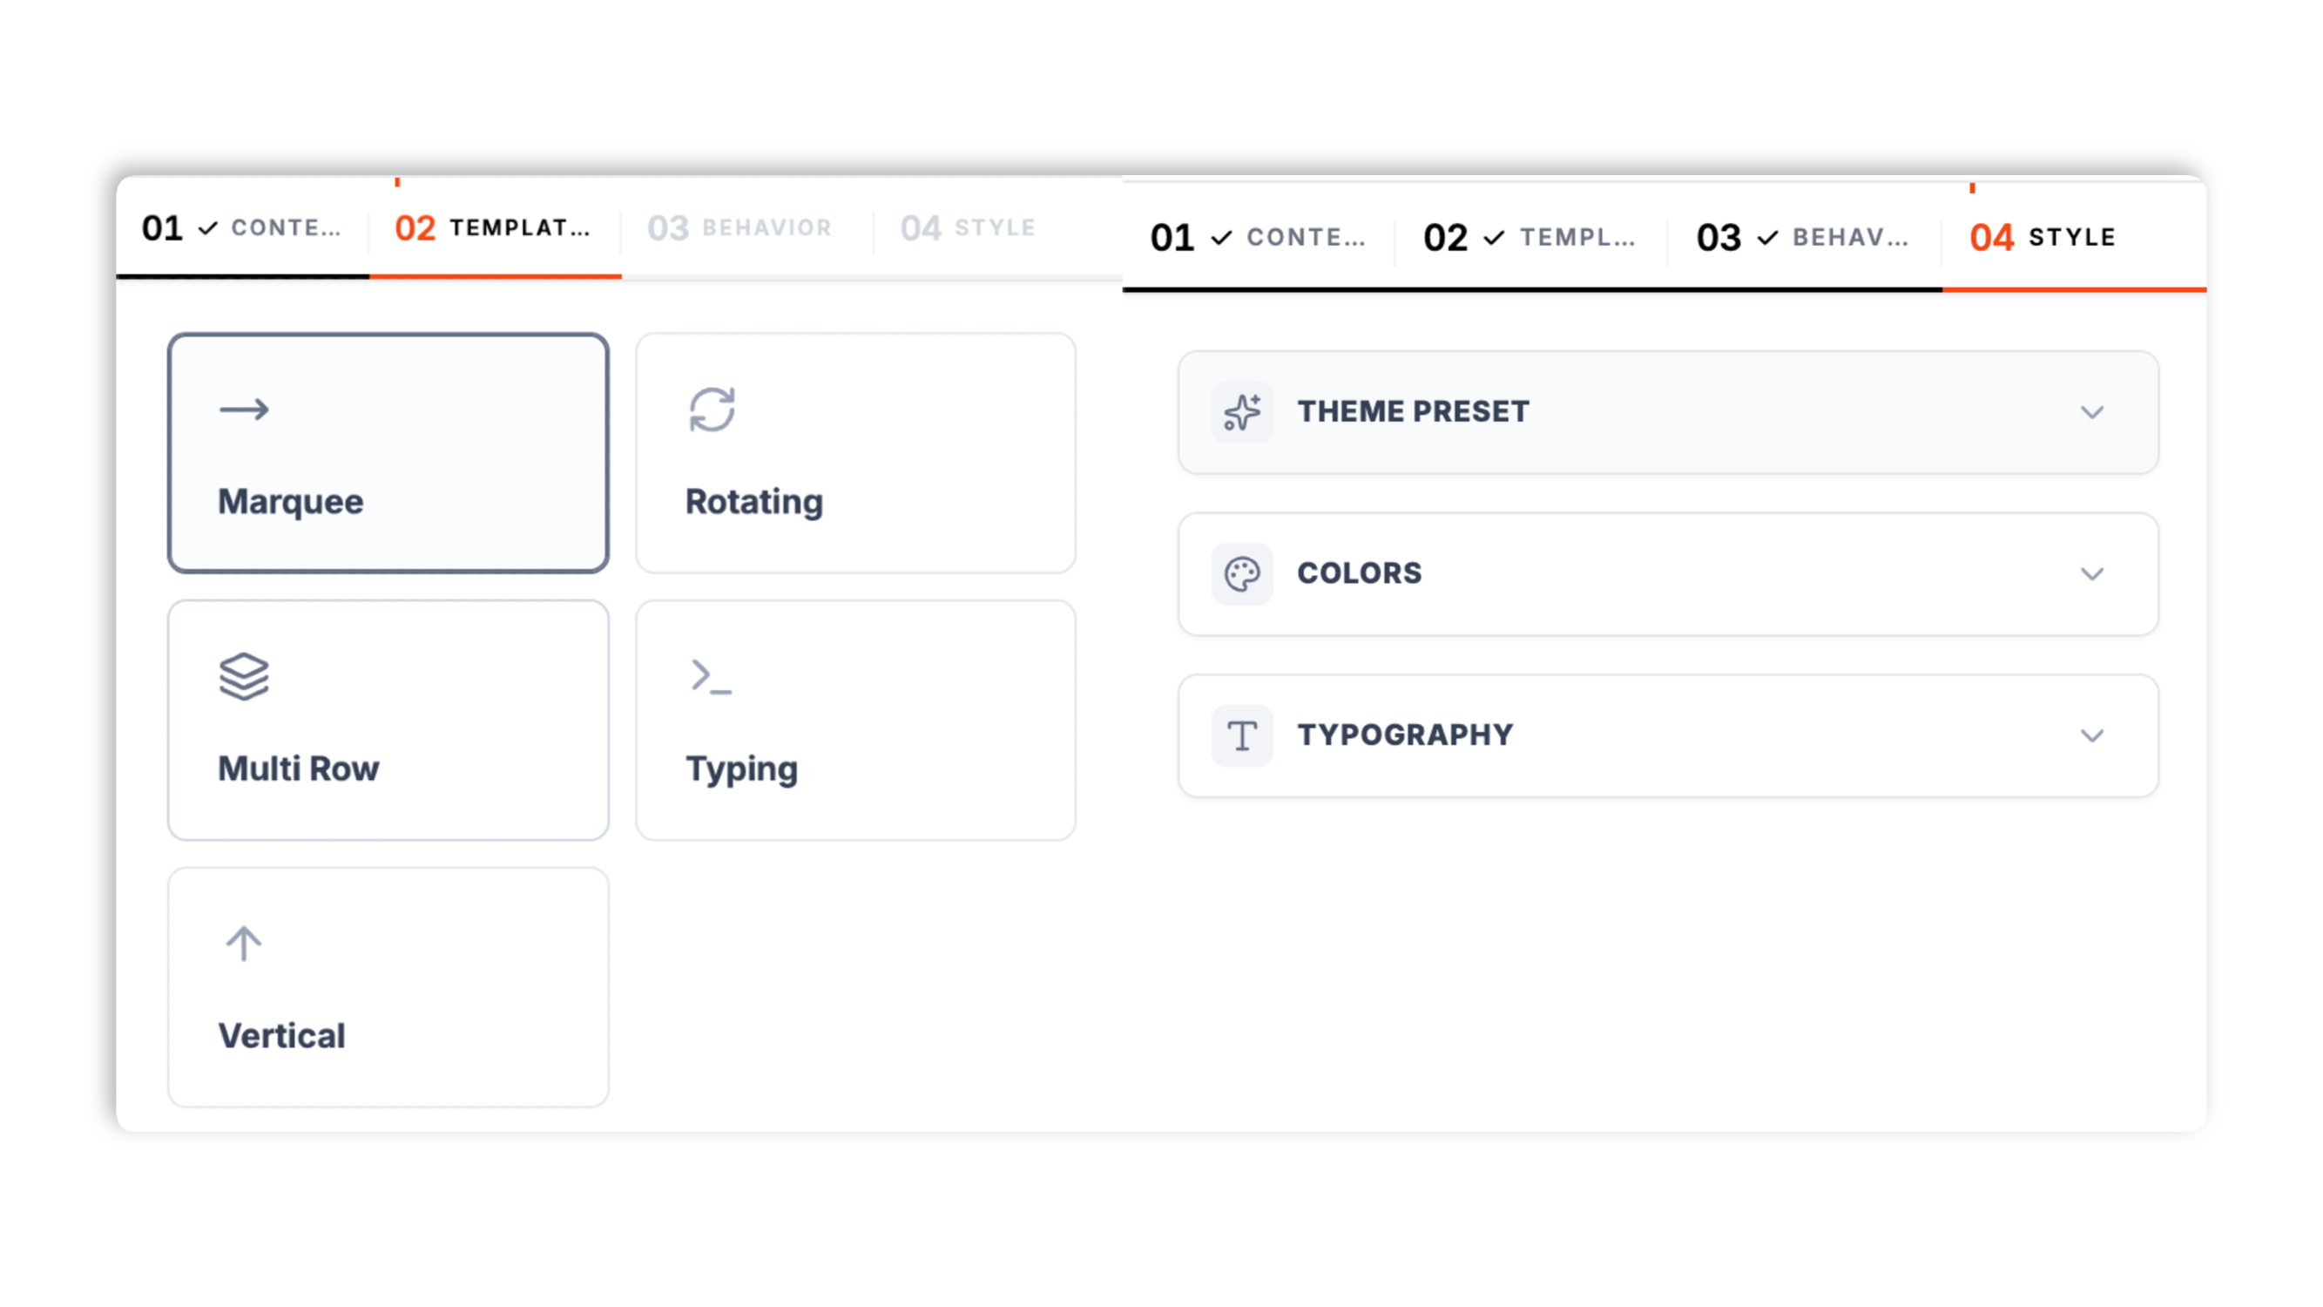The image size is (2323, 1307).
Task: Click the 'THEME PRESET' title text
Action: pyautogui.click(x=1413, y=412)
